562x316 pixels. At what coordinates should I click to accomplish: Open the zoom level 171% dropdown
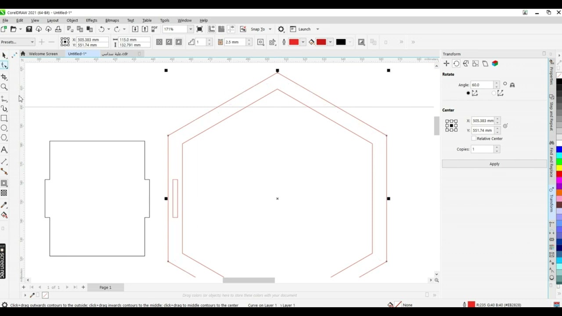coord(190,29)
